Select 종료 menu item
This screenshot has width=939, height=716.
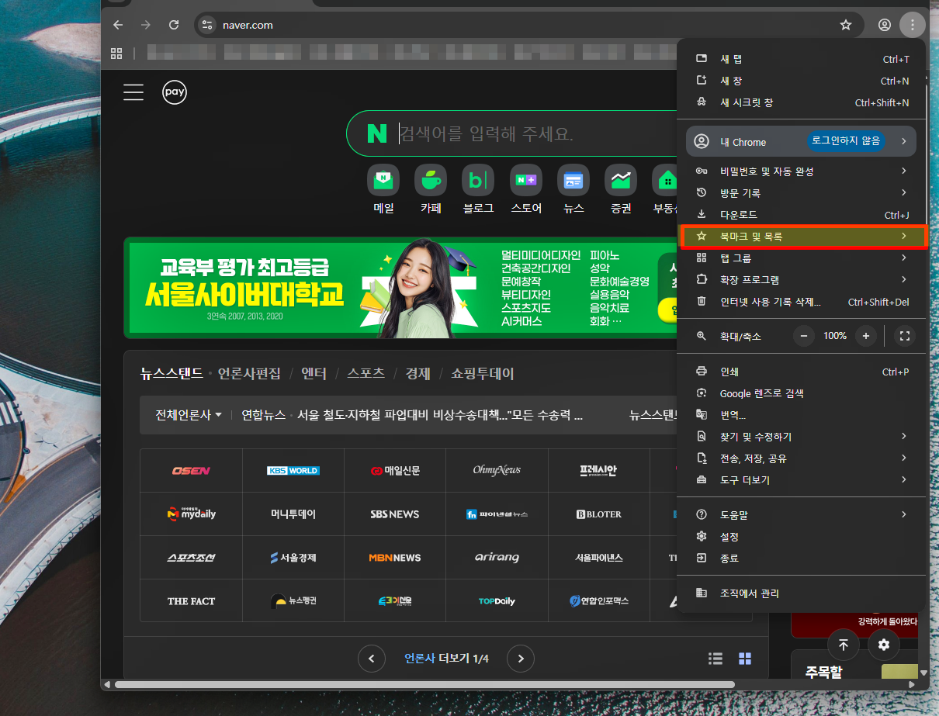pyautogui.click(x=801, y=559)
